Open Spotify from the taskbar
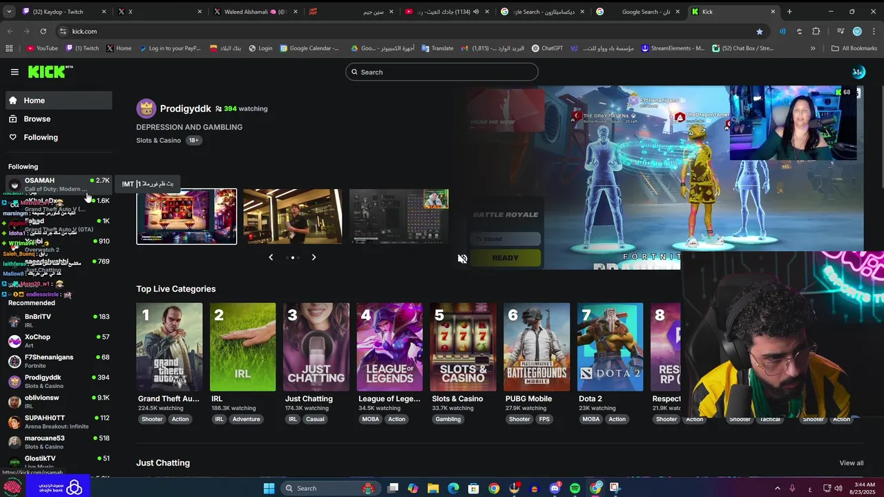Screen dimensions: 884x497 click(575, 488)
